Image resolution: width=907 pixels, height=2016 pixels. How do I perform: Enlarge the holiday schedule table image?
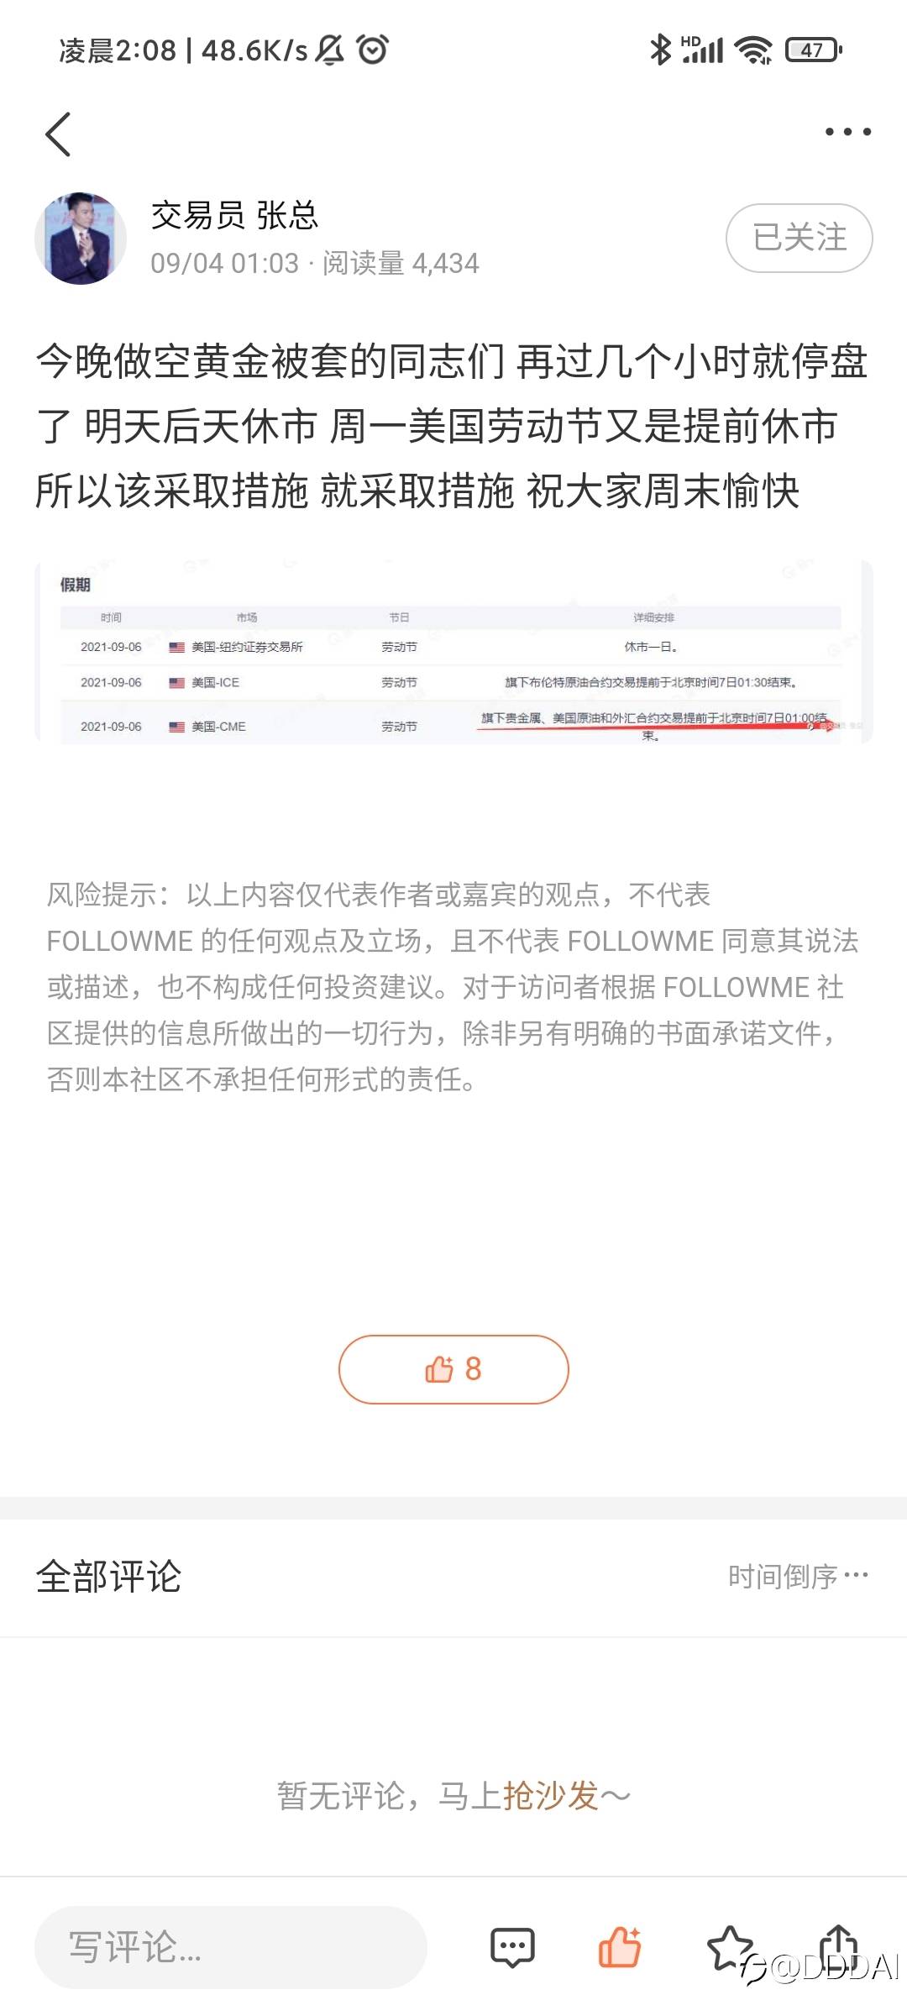click(x=453, y=652)
